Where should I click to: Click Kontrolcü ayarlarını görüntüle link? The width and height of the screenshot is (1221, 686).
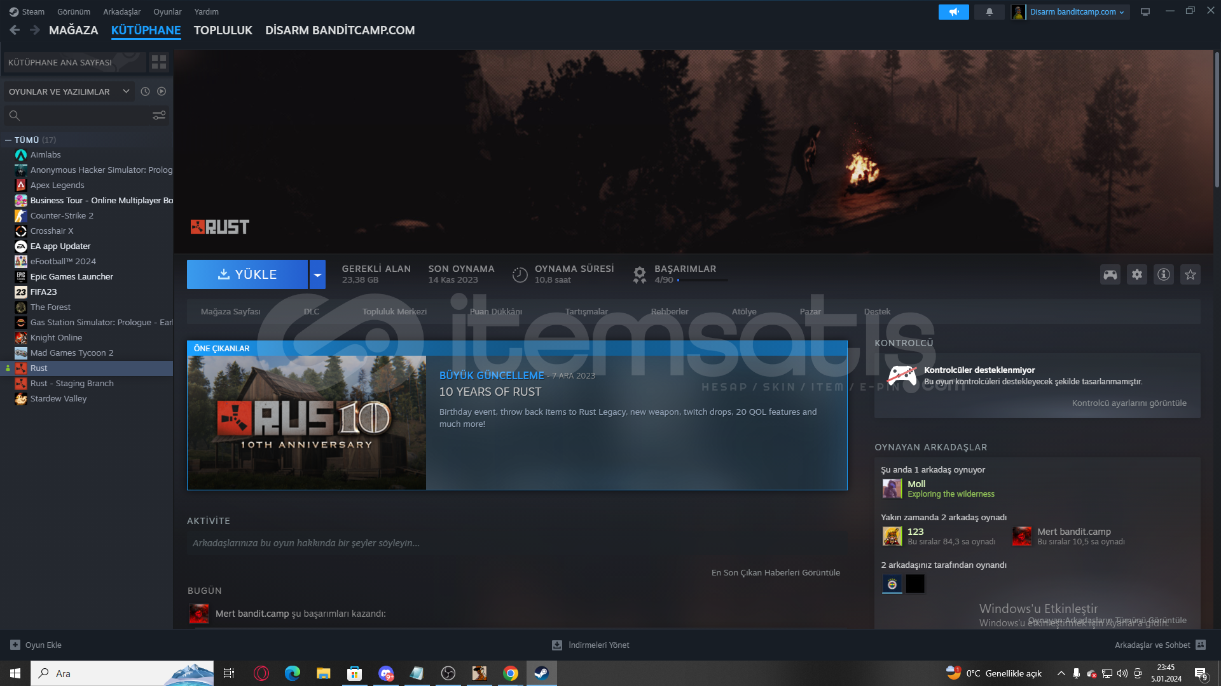tap(1129, 403)
